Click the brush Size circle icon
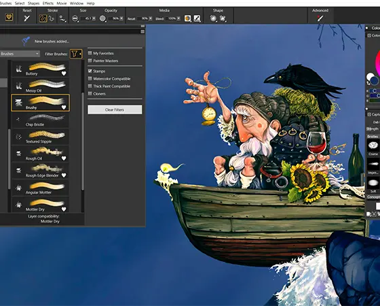 75,18
